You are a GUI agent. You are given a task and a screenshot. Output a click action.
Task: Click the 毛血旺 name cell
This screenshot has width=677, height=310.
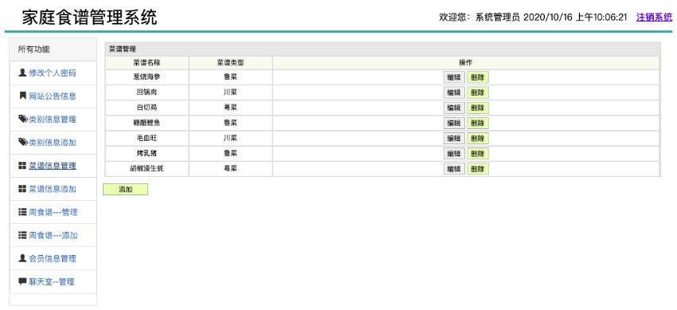pyautogui.click(x=147, y=138)
